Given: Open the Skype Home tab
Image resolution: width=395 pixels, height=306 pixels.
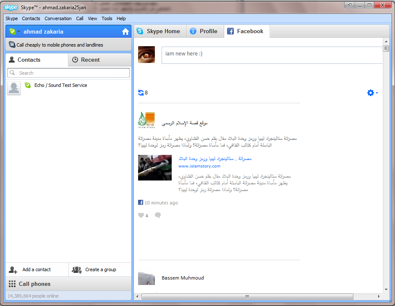Looking at the screenshot, I should click(x=160, y=31).
